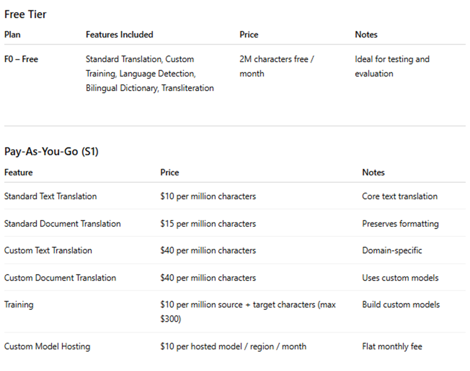
Task: Select the Plan column header
Action: [12, 34]
